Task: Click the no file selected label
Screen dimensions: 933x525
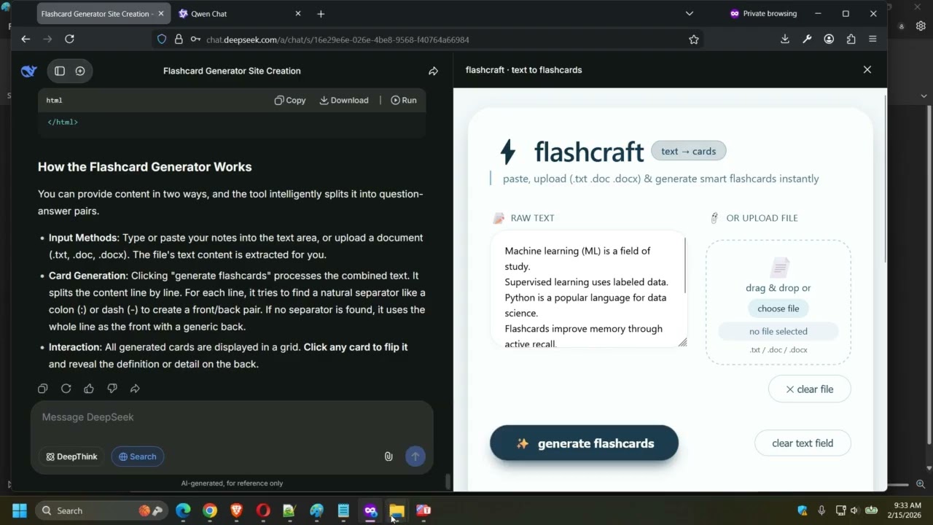Action: click(x=778, y=331)
